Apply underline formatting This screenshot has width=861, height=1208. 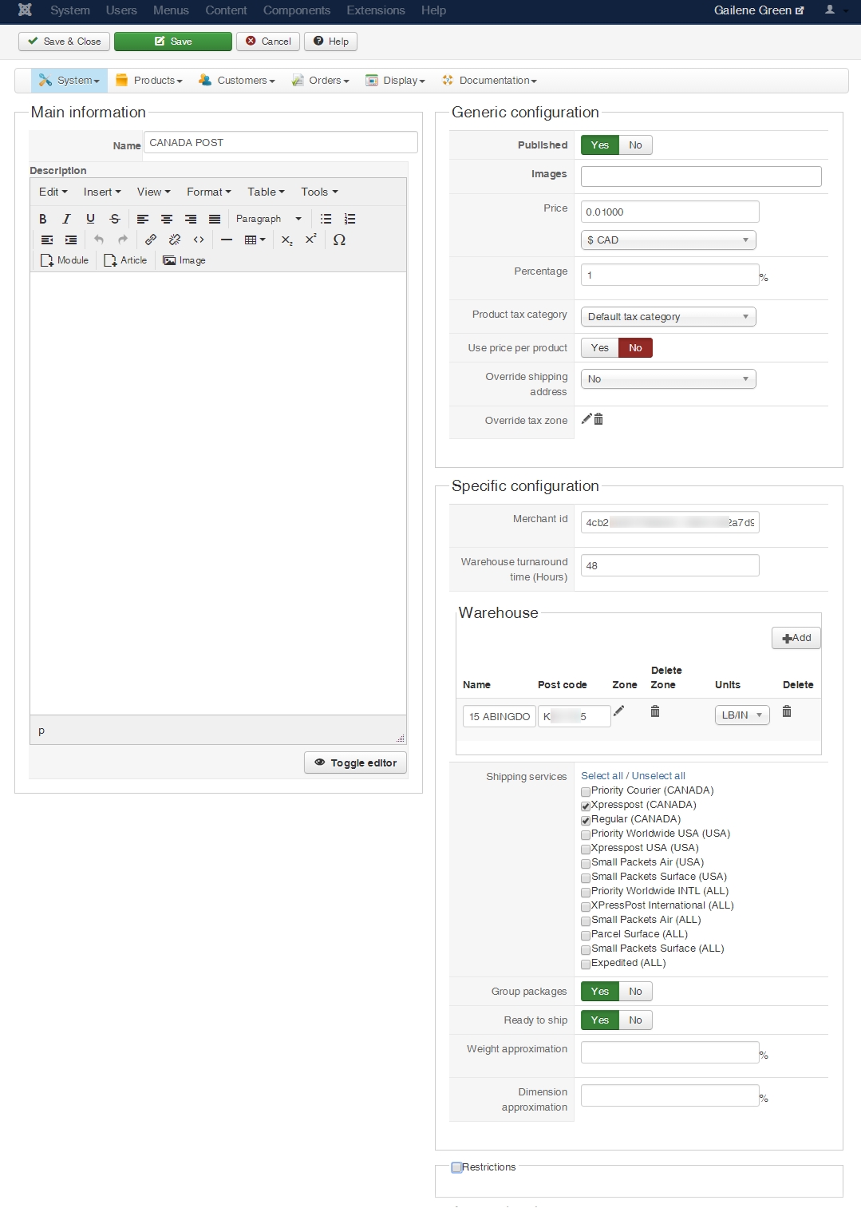click(x=91, y=219)
